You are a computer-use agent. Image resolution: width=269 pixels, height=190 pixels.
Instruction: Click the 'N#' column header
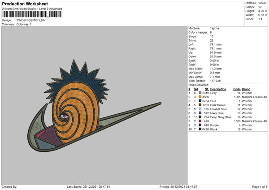(196, 89)
